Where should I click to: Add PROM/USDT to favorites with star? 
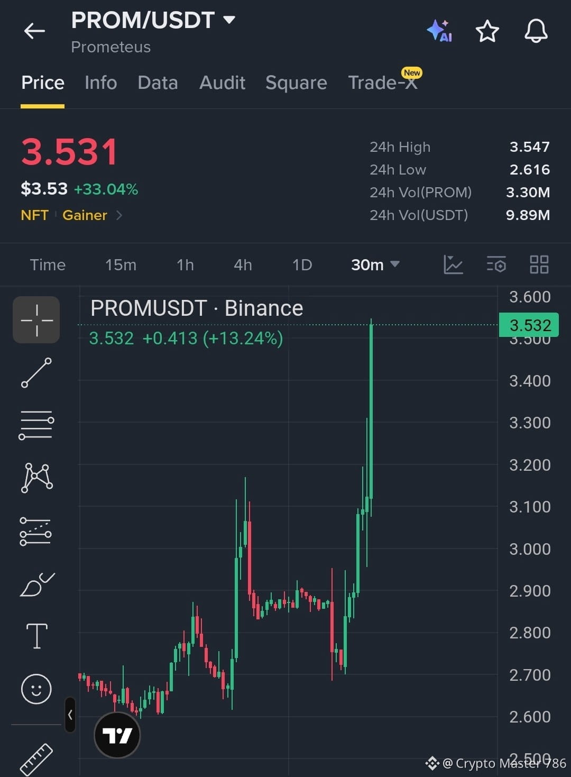487,31
